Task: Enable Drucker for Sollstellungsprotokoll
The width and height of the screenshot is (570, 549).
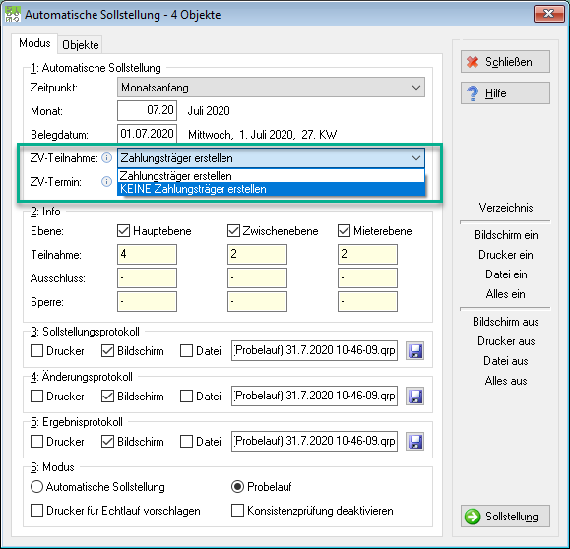Action: [x=36, y=351]
